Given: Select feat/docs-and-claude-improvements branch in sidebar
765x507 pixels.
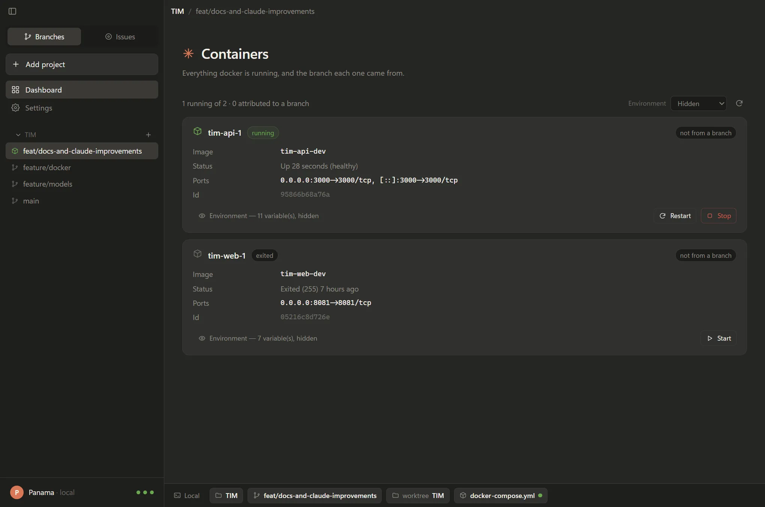Looking at the screenshot, I should pyautogui.click(x=82, y=151).
